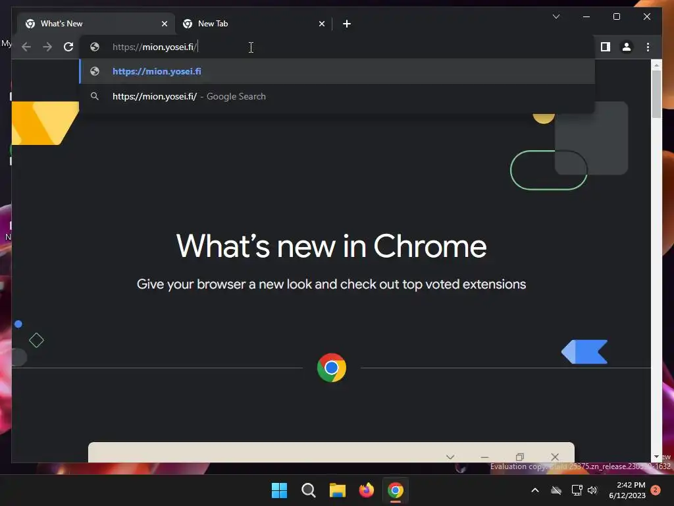
Task: Click the Chrome taskbar icon
Action: tap(396, 490)
